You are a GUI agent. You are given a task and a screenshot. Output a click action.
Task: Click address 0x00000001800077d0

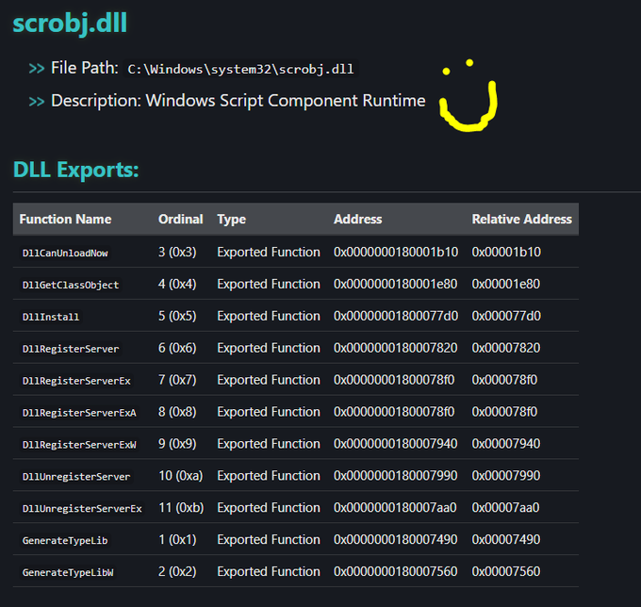396,316
